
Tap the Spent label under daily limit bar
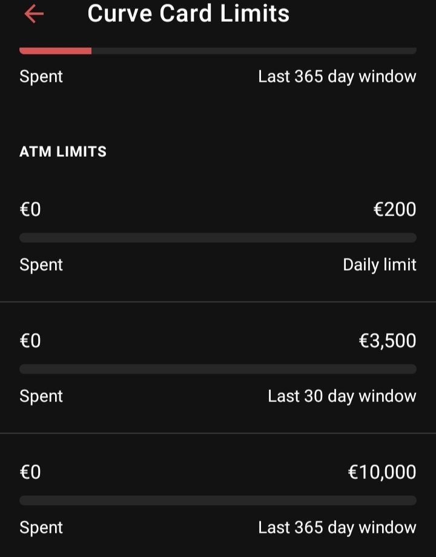41,265
